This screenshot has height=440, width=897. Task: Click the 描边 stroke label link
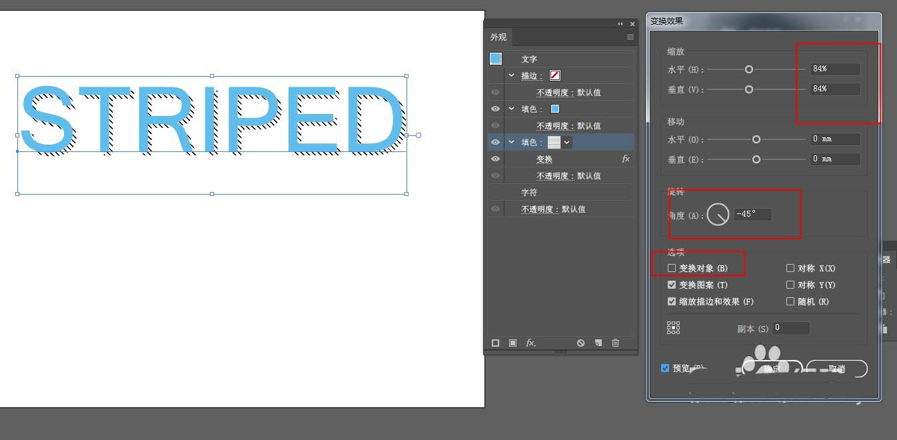[x=532, y=76]
